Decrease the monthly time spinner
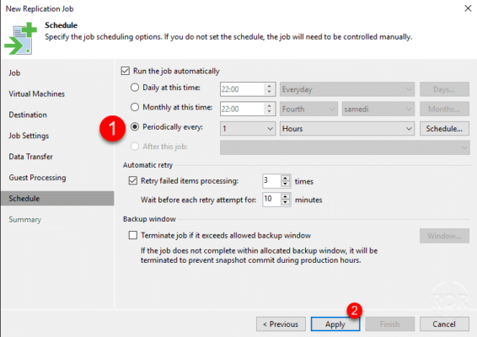The image size is (477, 337). tap(269, 112)
